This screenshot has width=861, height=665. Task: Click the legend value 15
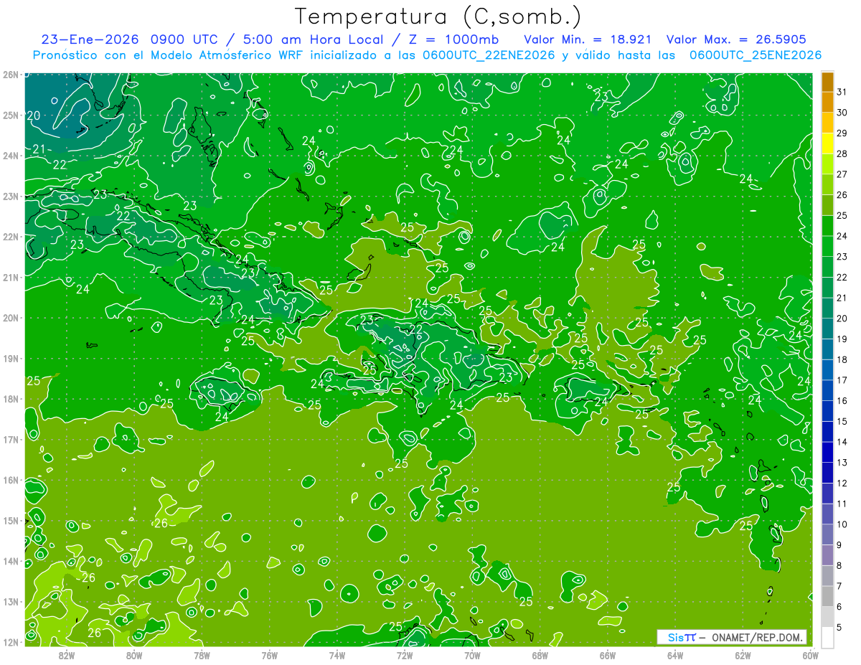pos(842,421)
